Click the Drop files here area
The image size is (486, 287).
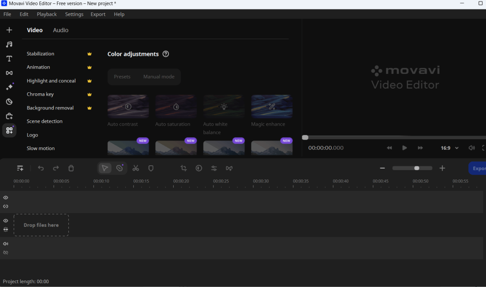(x=41, y=225)
